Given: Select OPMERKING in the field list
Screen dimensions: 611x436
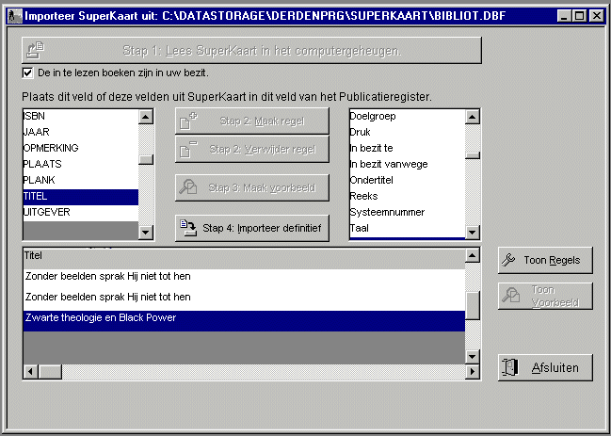Looking at the screenshot, I should coord(81,148).
